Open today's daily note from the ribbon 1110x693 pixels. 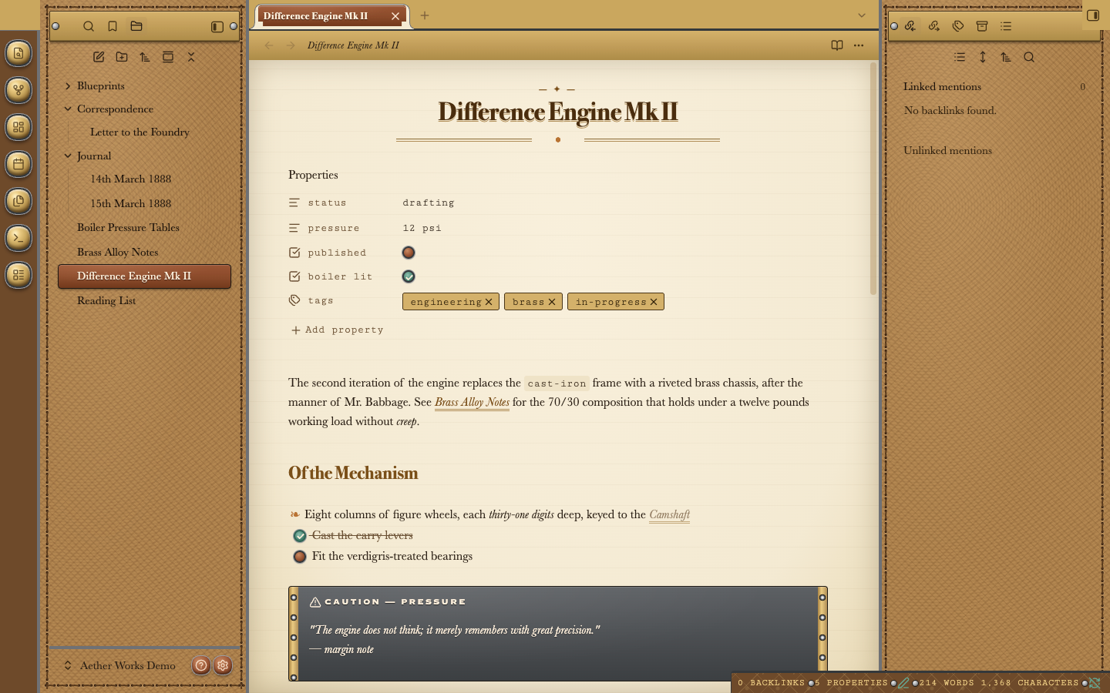coord(18,164)
